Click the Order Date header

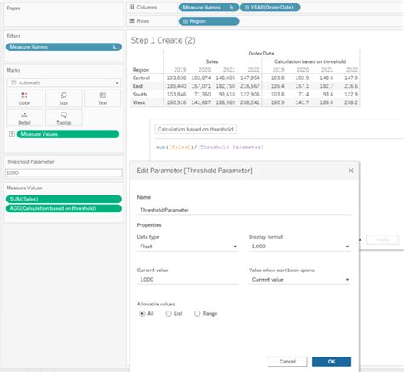[x=262, y=53]
